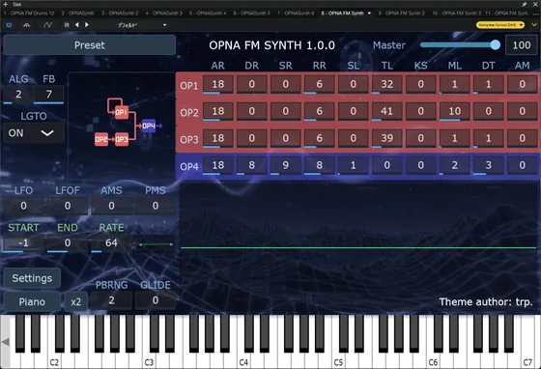Viewport: 541px width, 369px height.
Task: Open the automation curve icon
Action: (x=47, y=25)
